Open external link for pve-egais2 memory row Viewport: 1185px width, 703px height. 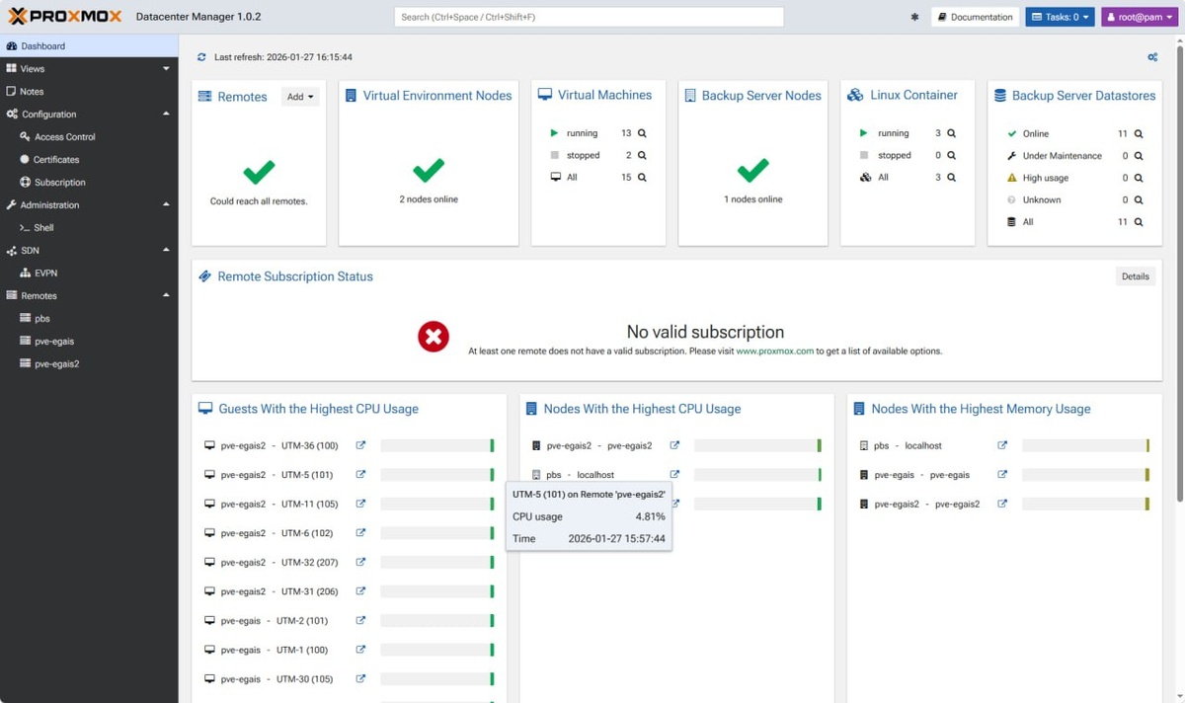pyautogui.click(x=1002, y=504)
